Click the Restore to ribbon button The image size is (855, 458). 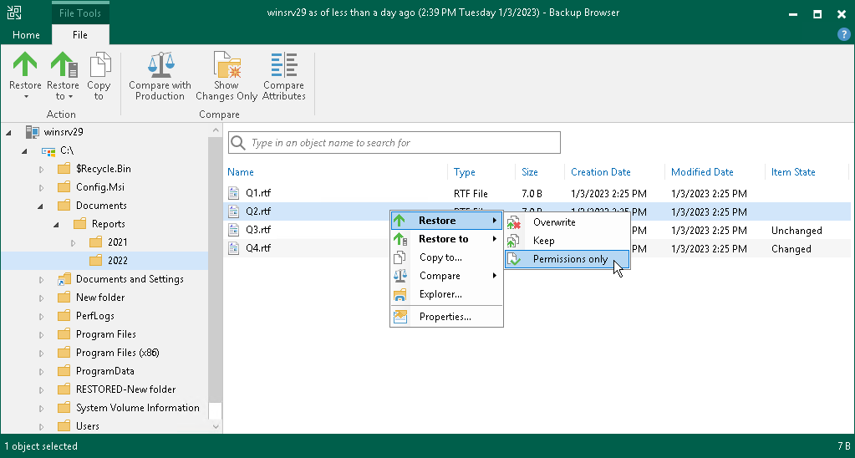(x=63, y=76)
